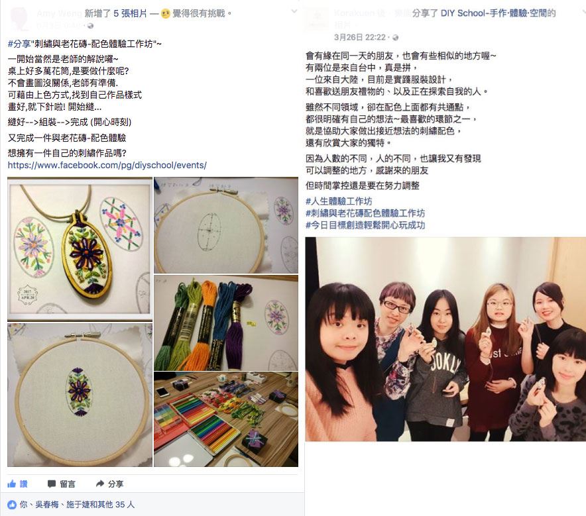Click the blue like reaction icon
This screenshot has height=516, width=586.
pyautogui.click(x=12, y=505)
